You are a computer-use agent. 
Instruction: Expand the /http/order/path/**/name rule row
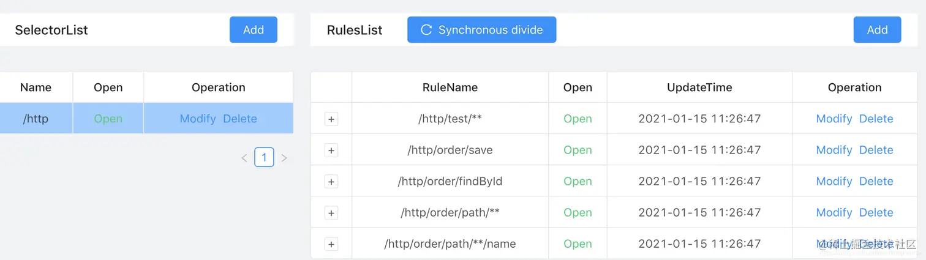[x=331, y=244]
